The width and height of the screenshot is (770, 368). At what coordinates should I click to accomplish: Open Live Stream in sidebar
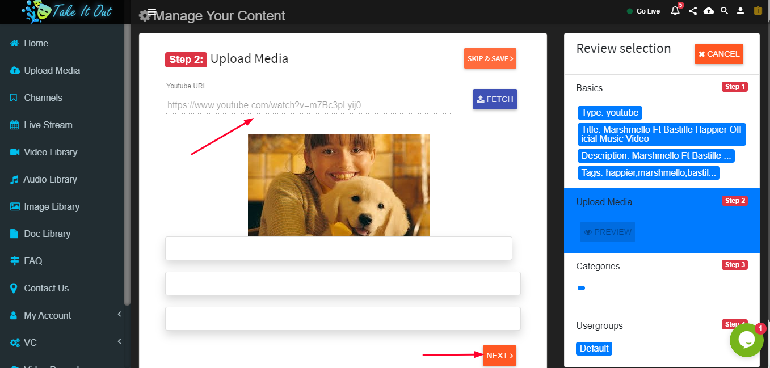[48, 125]
